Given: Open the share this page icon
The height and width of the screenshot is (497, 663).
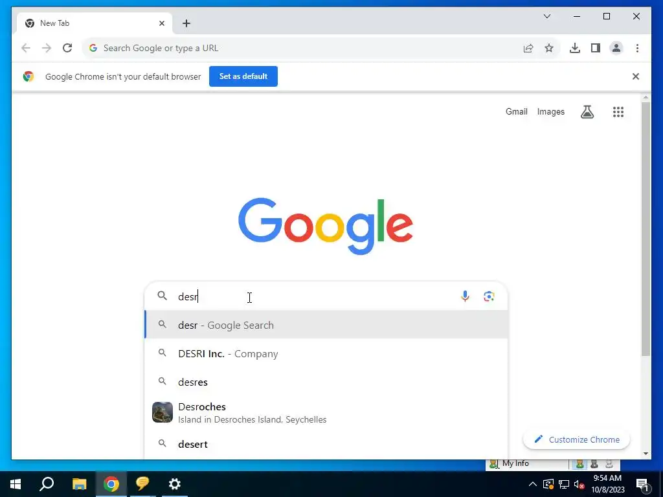Looking at the screenshot, I should tap(528, 48).
